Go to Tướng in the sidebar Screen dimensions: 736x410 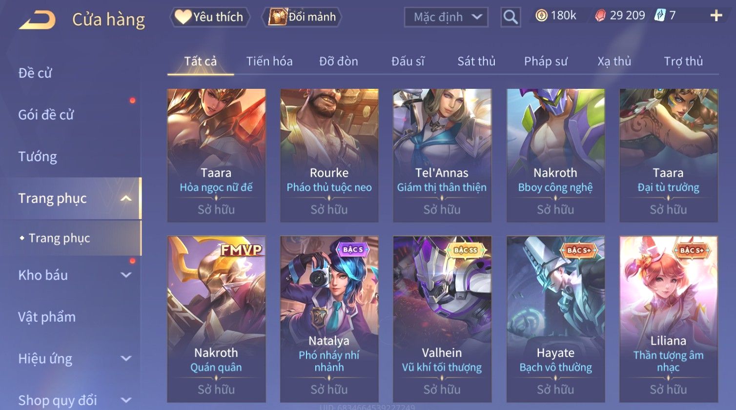coord(38,157)
